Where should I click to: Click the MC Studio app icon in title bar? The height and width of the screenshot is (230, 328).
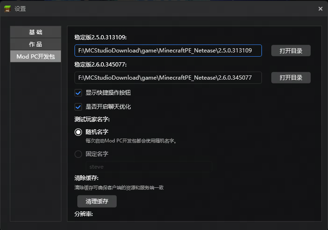pos(7,8)
